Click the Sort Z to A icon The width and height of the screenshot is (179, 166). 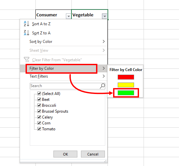pyautogui.click(x=27, y=33)
